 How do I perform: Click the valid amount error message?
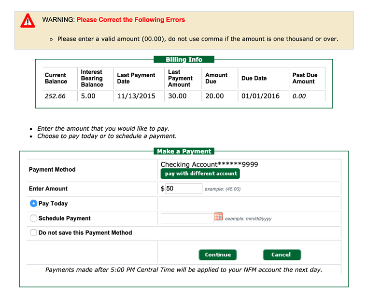(198, 39)
